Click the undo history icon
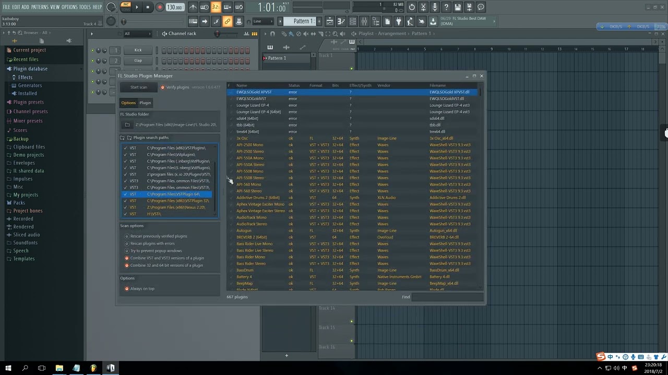The width and height of the screenshot is (668, 375). pos(412,7)
